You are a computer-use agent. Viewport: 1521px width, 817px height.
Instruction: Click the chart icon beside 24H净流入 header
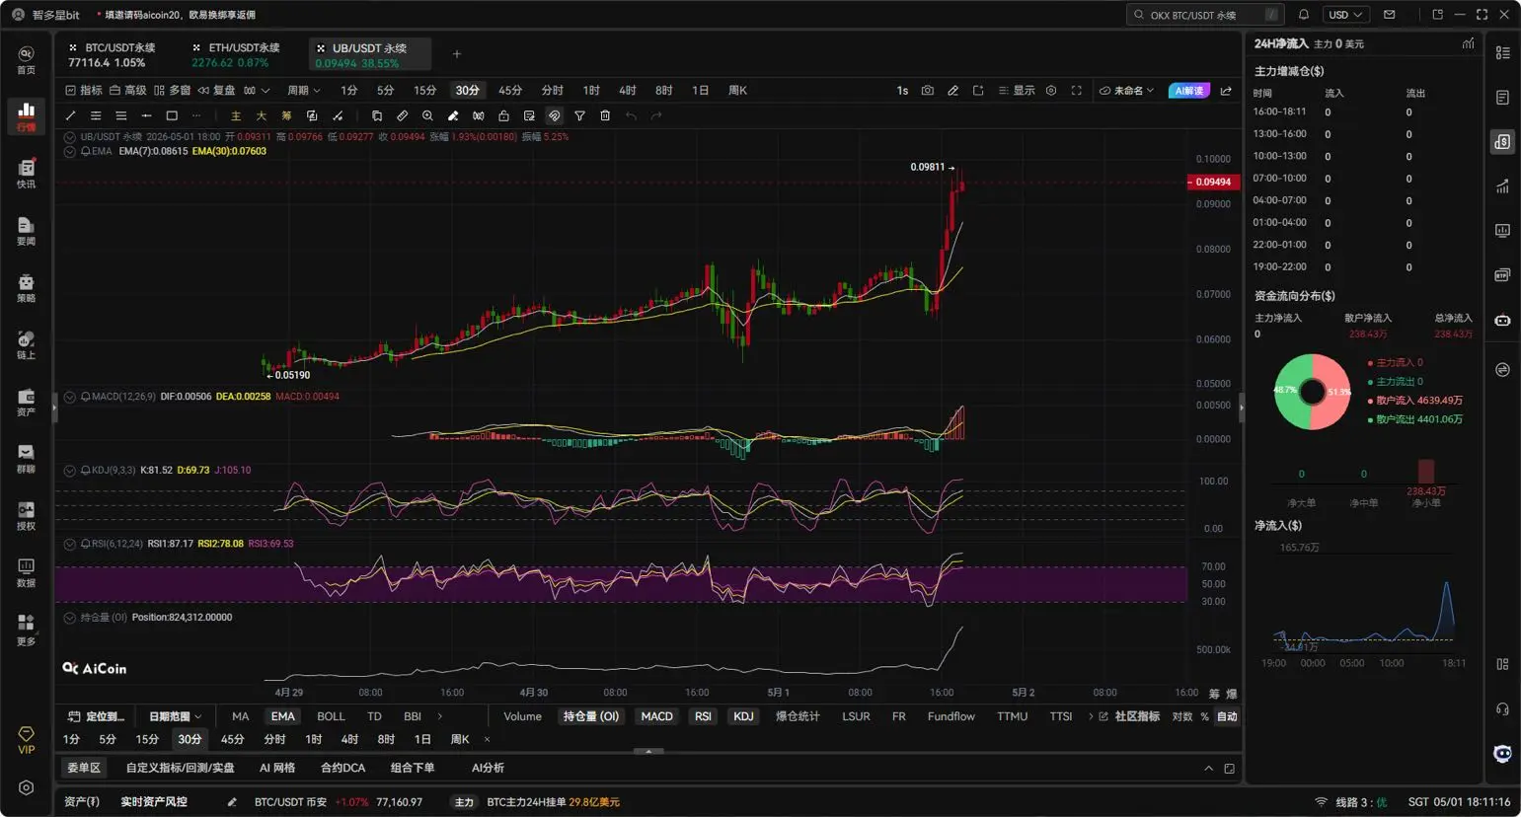click(1468, 43)
